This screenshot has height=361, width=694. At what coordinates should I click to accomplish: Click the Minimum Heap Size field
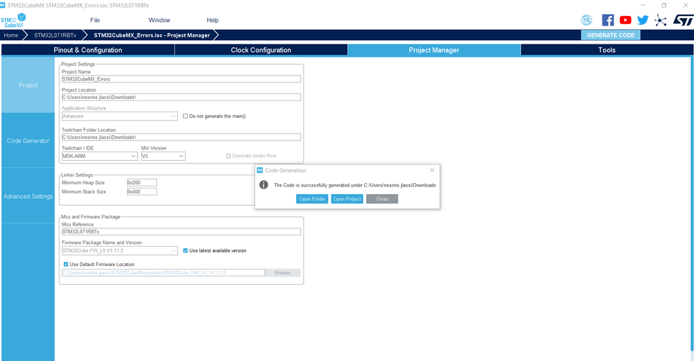(142, 182)
